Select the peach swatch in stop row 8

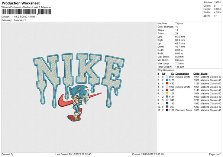tap(167, 100)
